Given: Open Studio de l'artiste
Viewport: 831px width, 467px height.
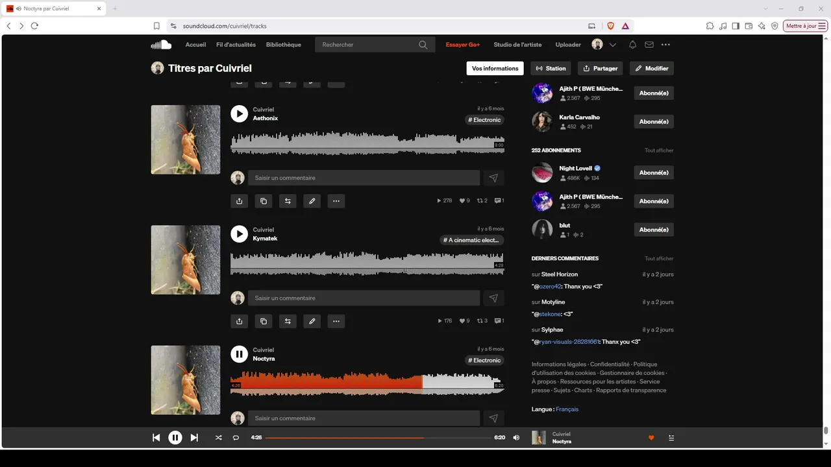Looking at the screenshot, I should (x=517, y=45).
